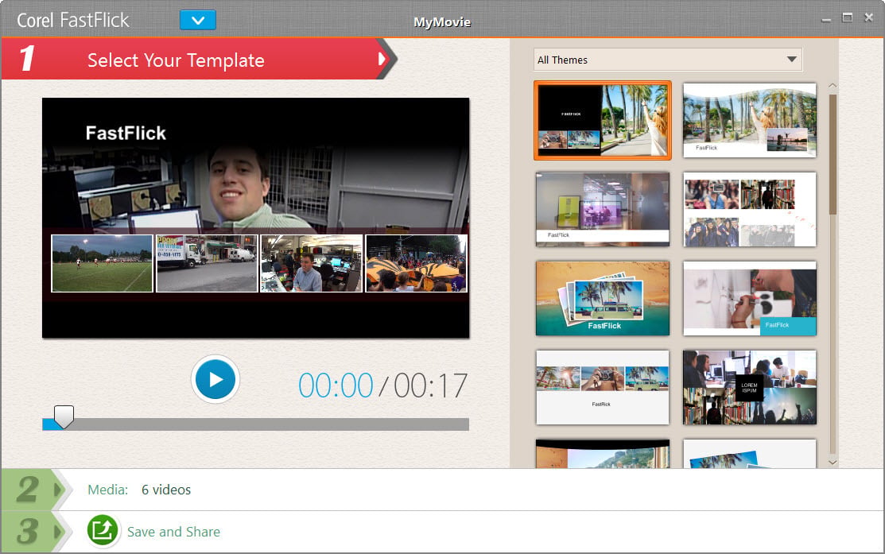The width and height of the screenshot is (885, 554).
Task: Click the office man clip in preview
Action: 311,263
